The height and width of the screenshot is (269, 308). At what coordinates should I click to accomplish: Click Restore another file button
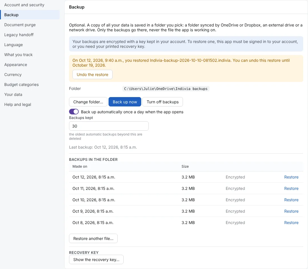point(93,239)
